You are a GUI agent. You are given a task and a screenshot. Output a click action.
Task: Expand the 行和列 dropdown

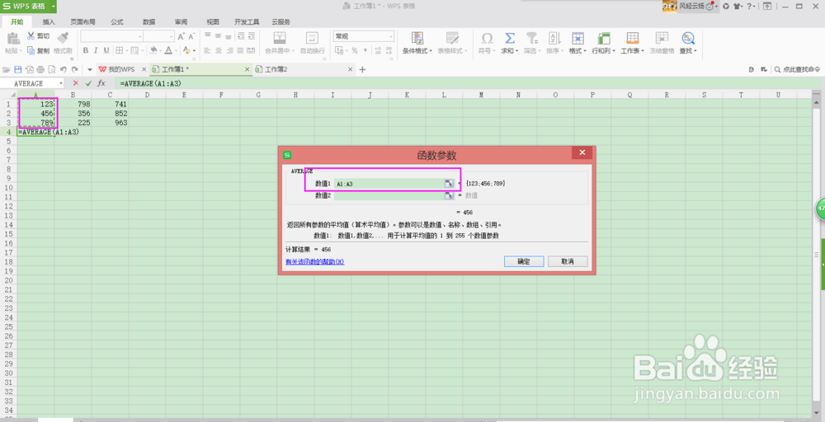click(614, 51)
